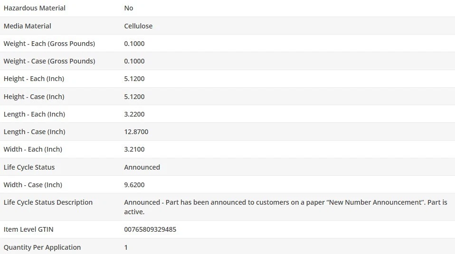This screenshot has width=455, height=254.
Task: Click the Width - Each (Inch) label
Action: (x=33, y=149)
